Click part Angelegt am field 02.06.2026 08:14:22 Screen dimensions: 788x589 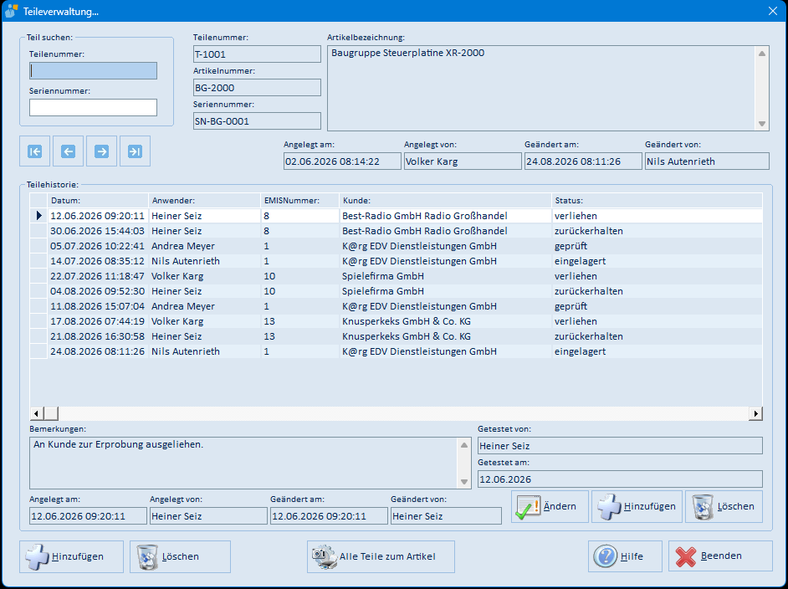tap(342, 161)
